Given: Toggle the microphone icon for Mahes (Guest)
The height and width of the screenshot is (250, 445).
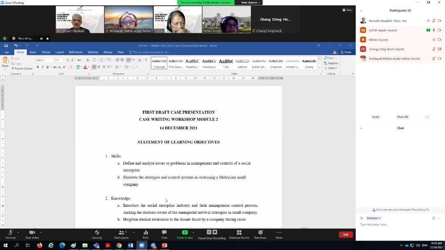Looking at the screenshot, I should (x=433, y=40).
